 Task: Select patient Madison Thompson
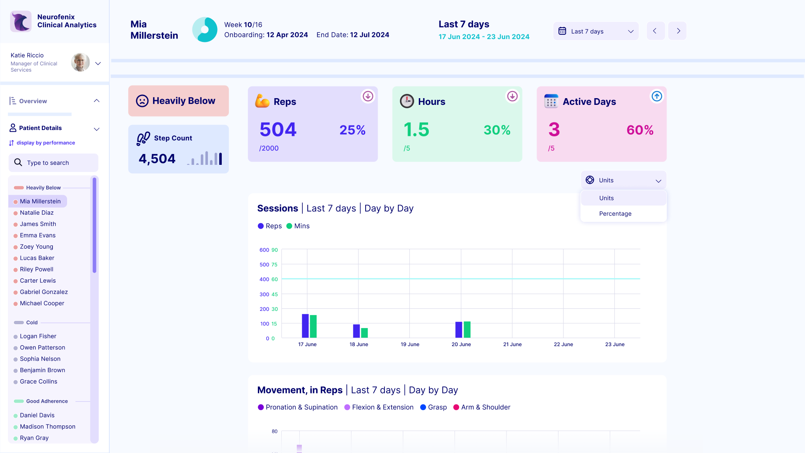click(47, 427)
